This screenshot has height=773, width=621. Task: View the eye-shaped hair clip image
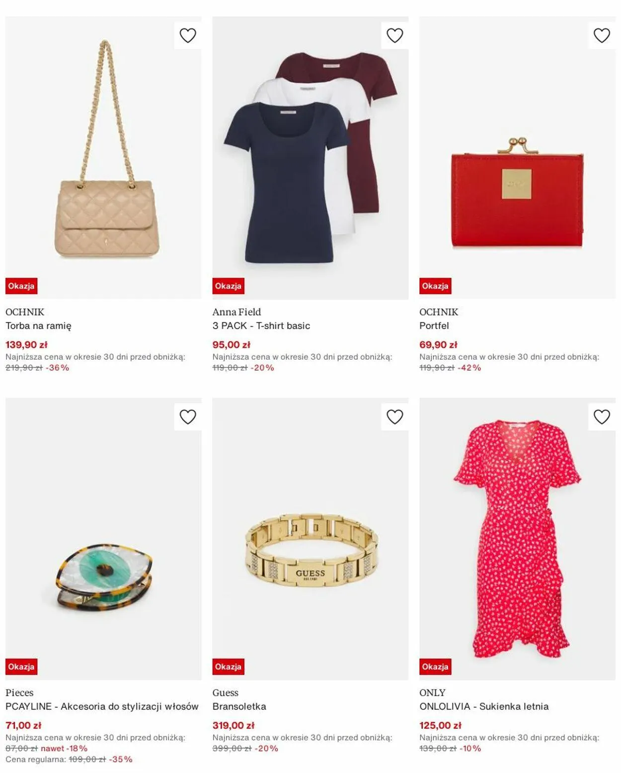coord(103,539)
